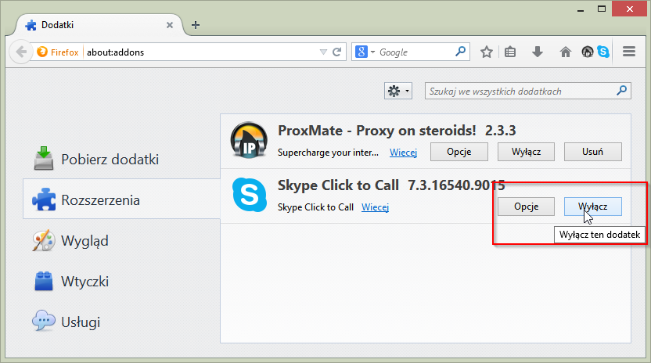The image size is (651, 363).
Task: Go to the Home page icon
Action: tap(566, 52)
